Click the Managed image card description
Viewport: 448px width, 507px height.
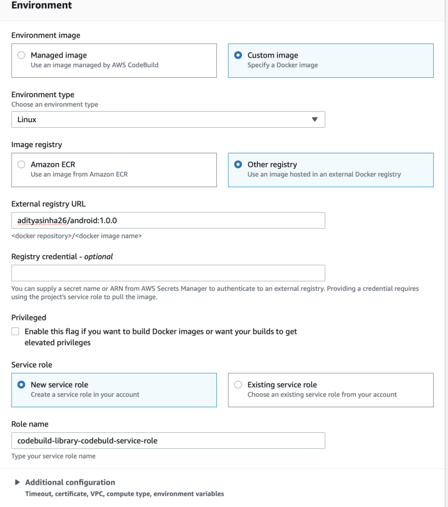95,65
